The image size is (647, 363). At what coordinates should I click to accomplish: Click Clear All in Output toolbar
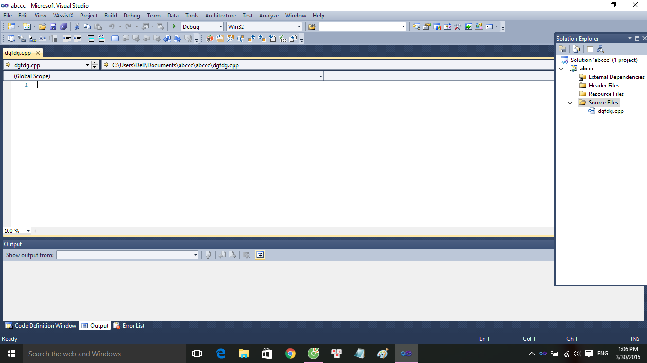247,255
